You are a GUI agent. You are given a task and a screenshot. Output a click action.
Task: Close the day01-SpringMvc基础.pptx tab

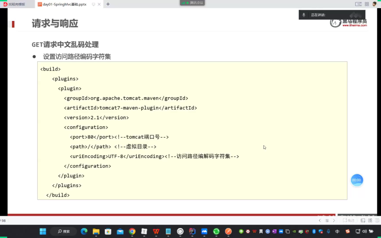coord(99,4)
